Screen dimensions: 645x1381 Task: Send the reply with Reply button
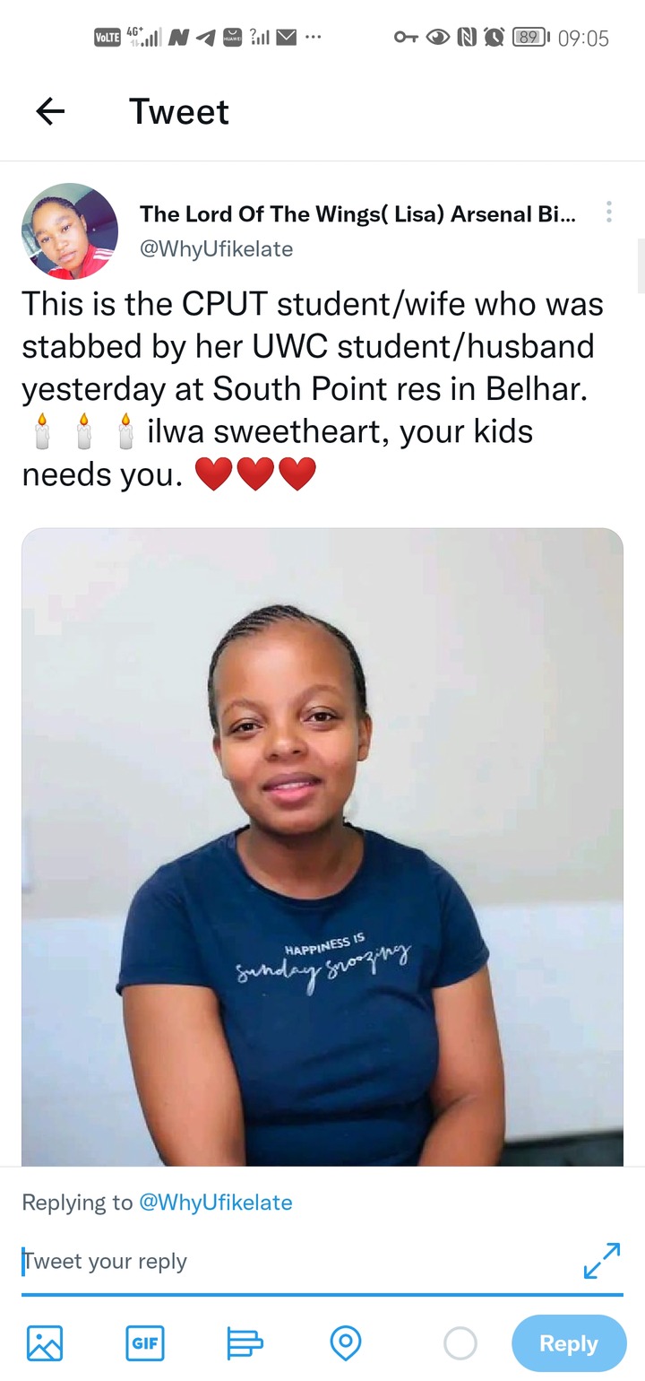(x=568, y=1343)
